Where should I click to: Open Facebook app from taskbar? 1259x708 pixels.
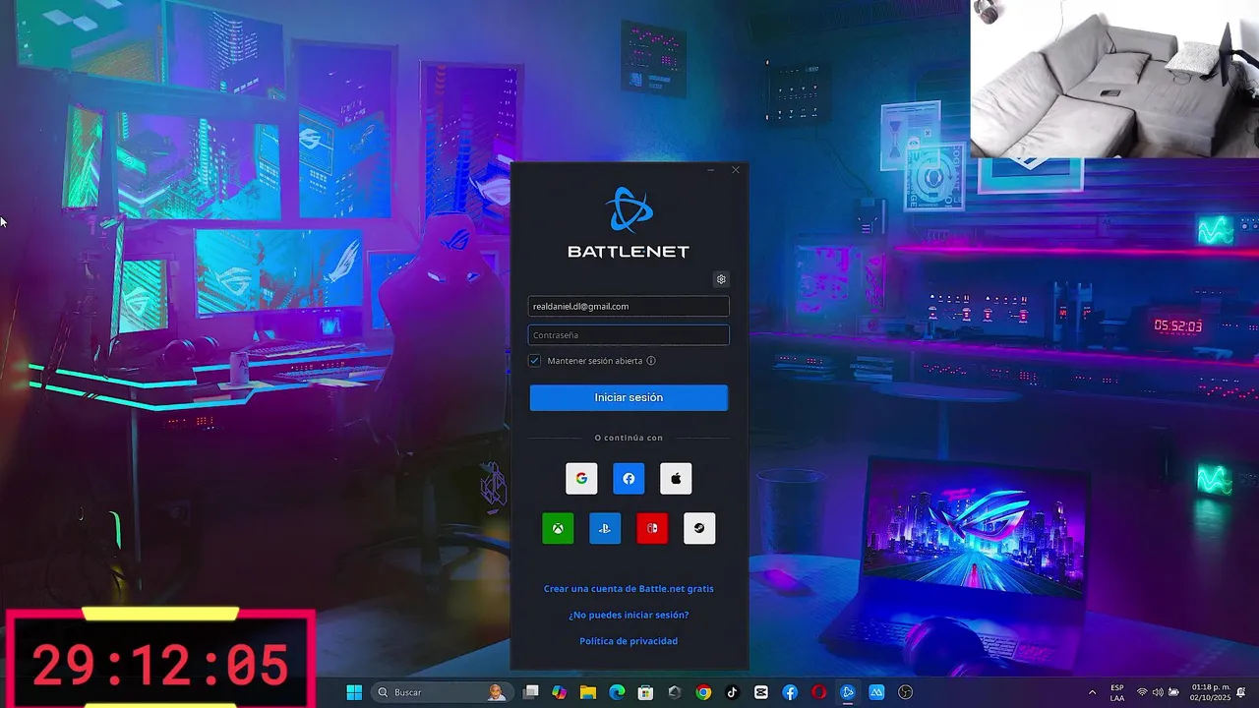790,692
